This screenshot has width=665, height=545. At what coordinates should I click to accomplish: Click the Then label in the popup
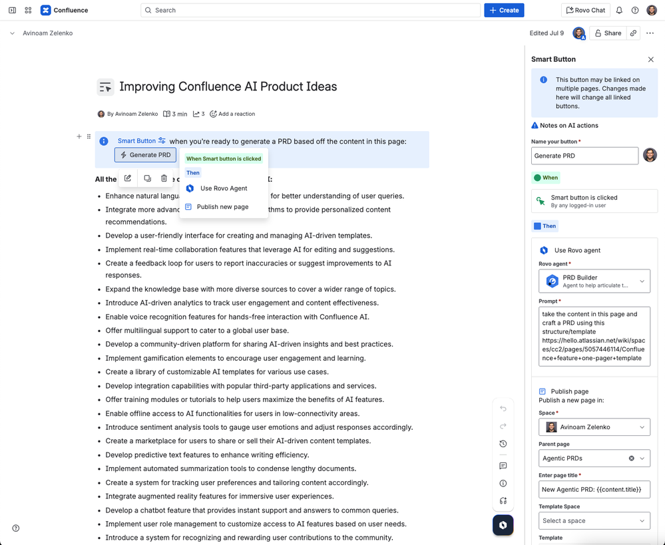(193, 172)
